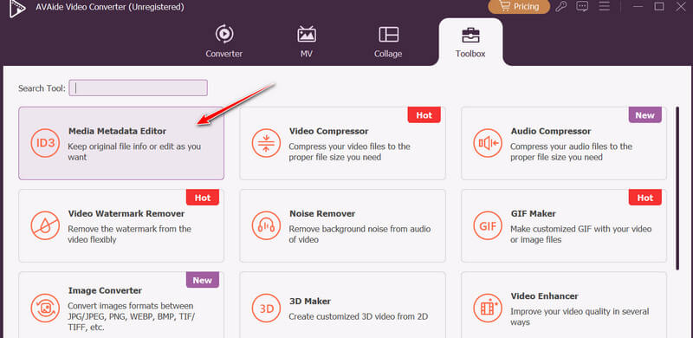
Task: Click the Pricing button
Action: point(519,7)
